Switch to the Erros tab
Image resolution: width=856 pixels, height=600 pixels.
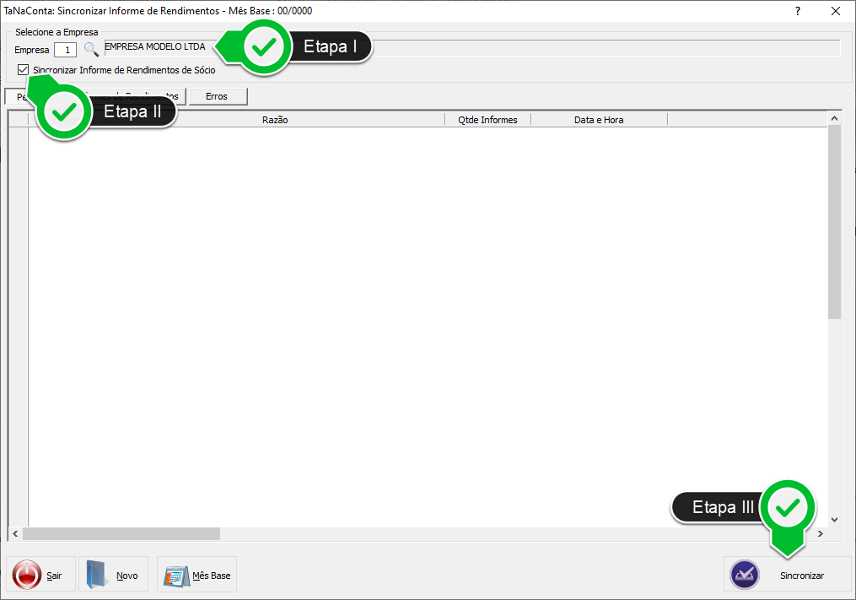[217, 96]
